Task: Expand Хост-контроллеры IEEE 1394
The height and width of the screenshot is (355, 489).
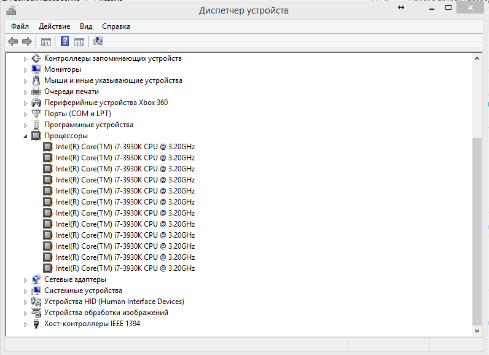Action: 26,324
